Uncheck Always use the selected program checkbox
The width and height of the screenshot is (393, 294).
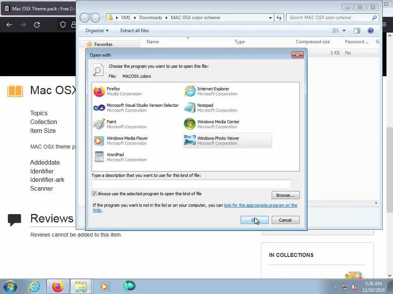tap(94, 193)
